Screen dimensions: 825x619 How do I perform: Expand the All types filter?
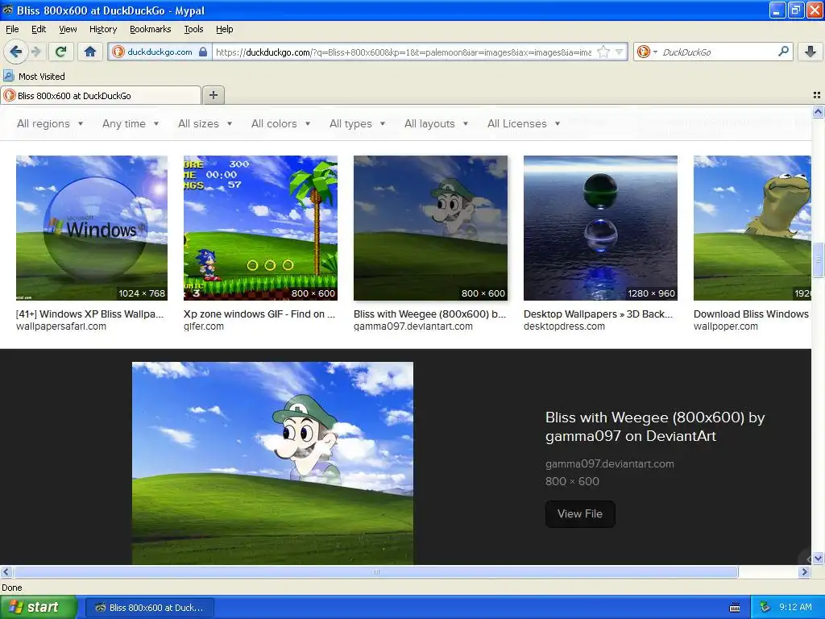pyautogui.click(x=357, y=123)
